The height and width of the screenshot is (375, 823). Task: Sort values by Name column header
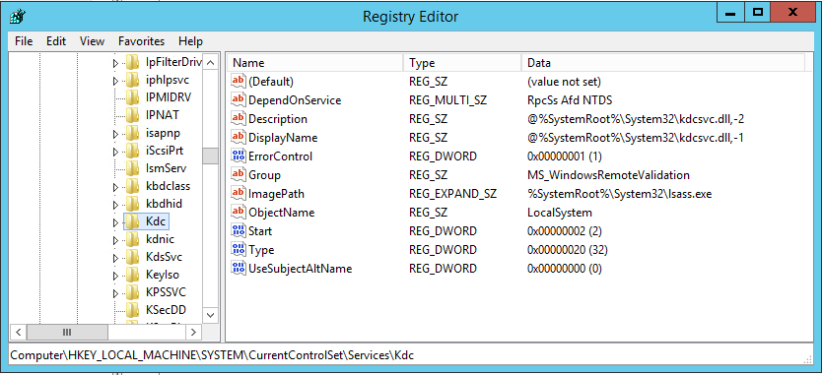click(315, 63)
